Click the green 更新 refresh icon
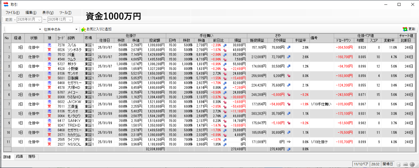Viewport: 419px width, 168px height. [405, 29]
